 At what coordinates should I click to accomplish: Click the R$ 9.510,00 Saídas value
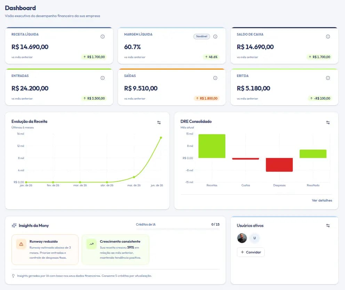[141, 88]
